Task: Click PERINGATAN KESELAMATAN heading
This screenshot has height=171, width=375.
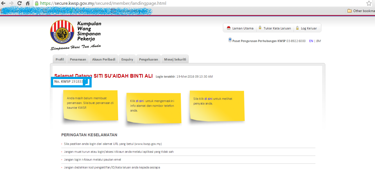Action: [89, 135]
